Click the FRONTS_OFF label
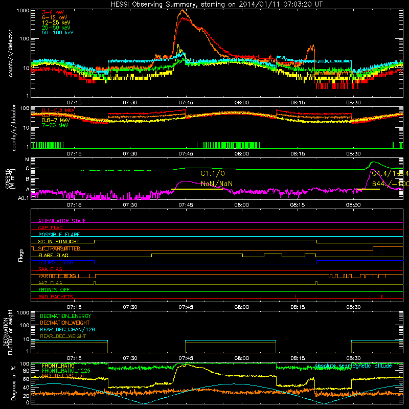The width and height of the screenshot is (409, 409). (x=54, y=290)
